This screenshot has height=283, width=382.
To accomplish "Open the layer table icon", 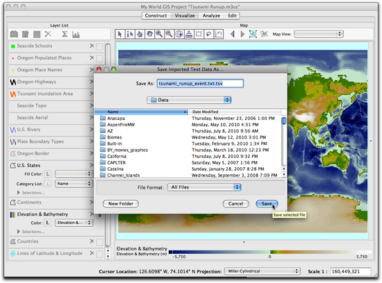I will 37,34.
